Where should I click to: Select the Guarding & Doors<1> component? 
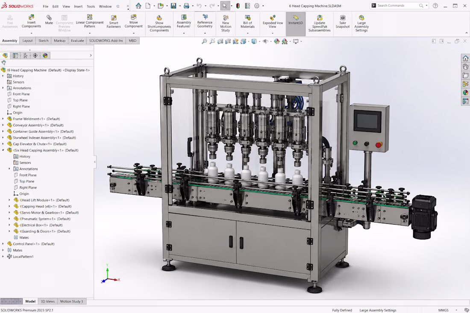click(x=42, y=231)
